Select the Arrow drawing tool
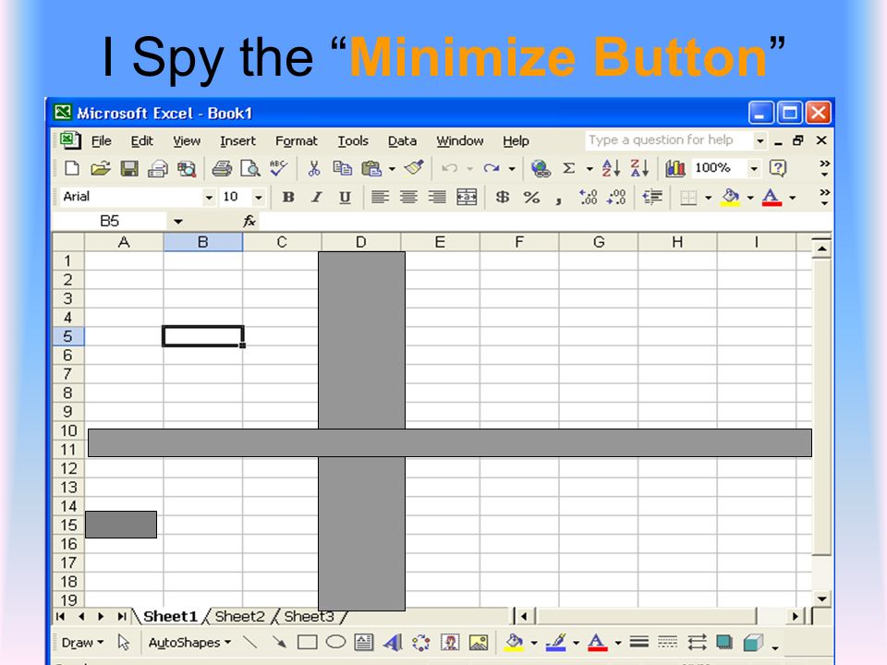The width and height of the screenshot is (887, 665). pos(279,642)
